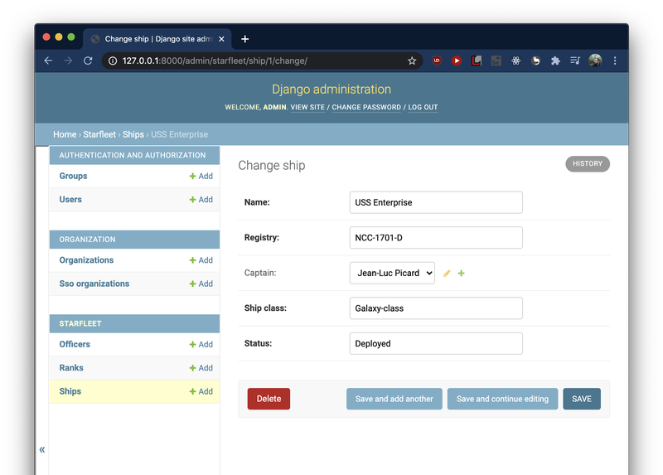Click the Registry input field
This screenshot has width=663, height=475.
click(436, 238)
